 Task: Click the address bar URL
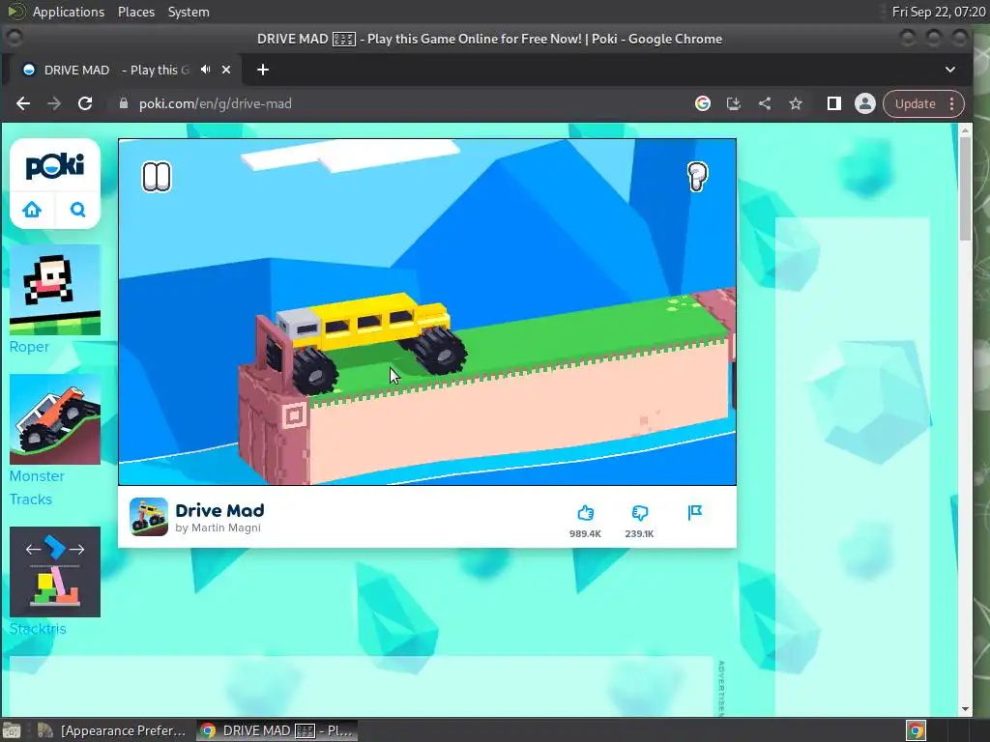(x=216, y=103)
